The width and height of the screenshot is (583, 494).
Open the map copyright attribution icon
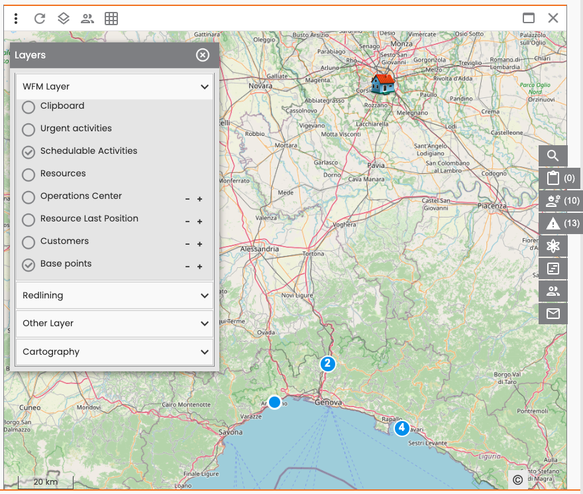[517, 480]
